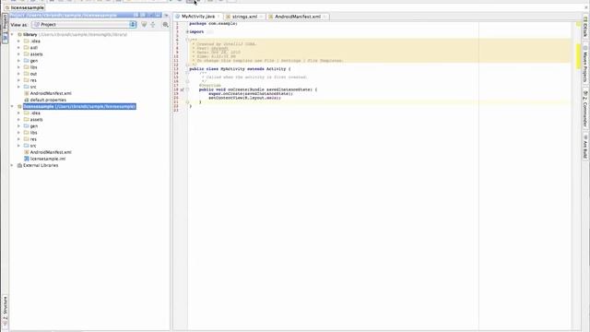Viewport: 590px width, 332px height.
Task: Open the Ant Build tool window
Action: pyautogui.click(x=585, y=147)
